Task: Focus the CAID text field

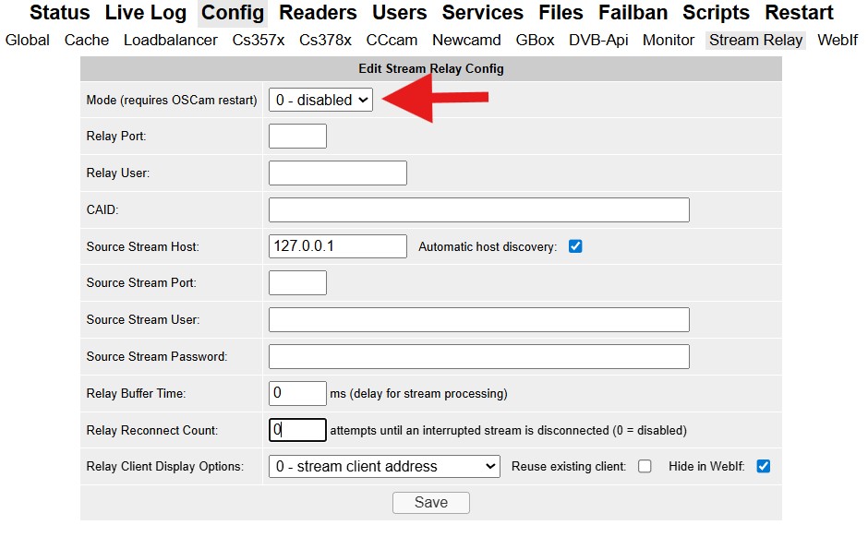Action: (x=478, y=209)
